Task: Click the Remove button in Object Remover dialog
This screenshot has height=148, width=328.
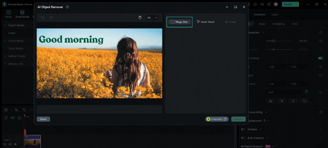Action: (x=238, y=119)
